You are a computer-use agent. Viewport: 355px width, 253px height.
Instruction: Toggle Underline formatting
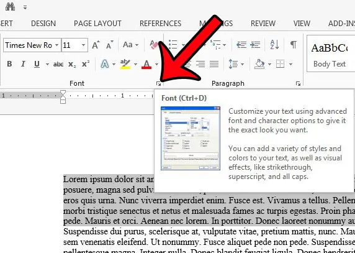[x=37, y=64]
